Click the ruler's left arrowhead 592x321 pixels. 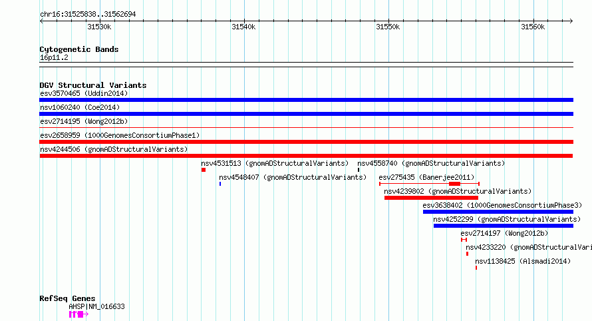[41, 21]
